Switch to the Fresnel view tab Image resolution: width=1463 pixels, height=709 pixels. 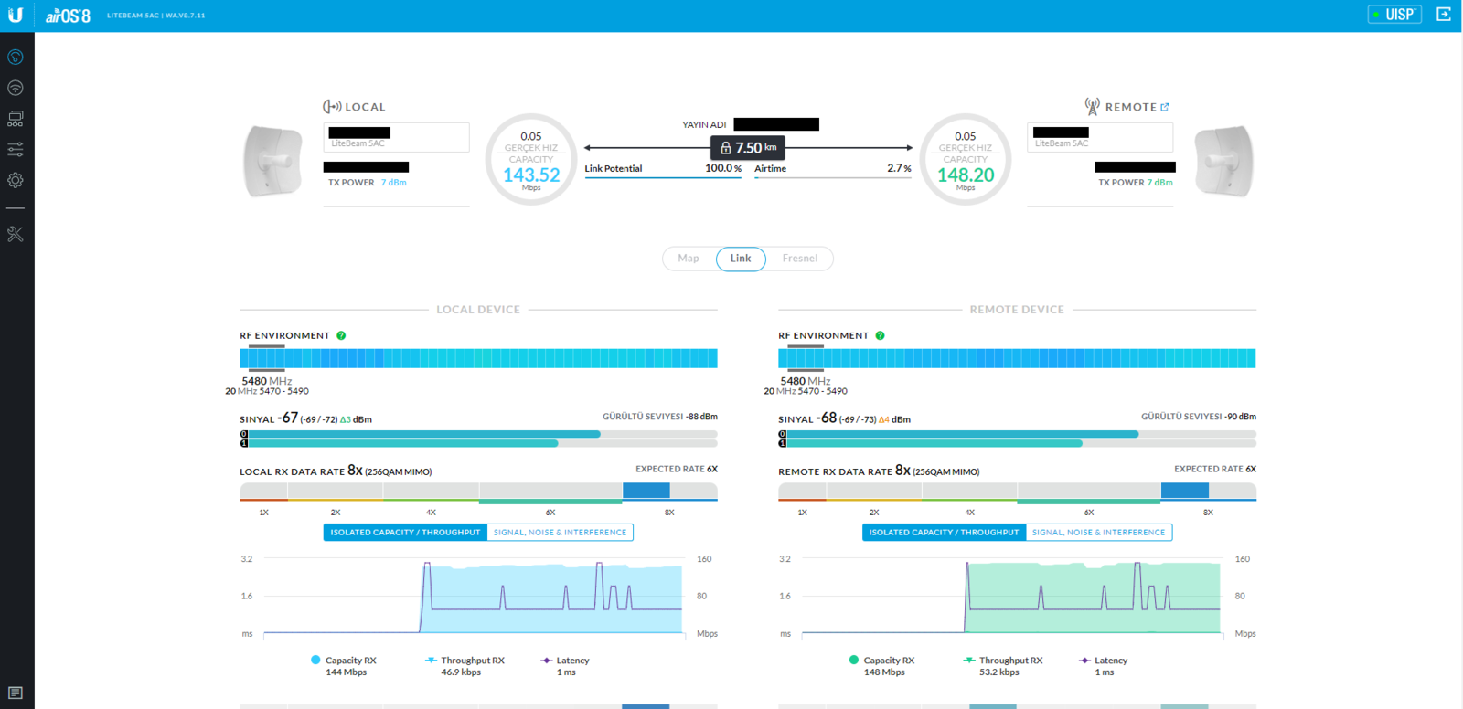pos(799,259)
